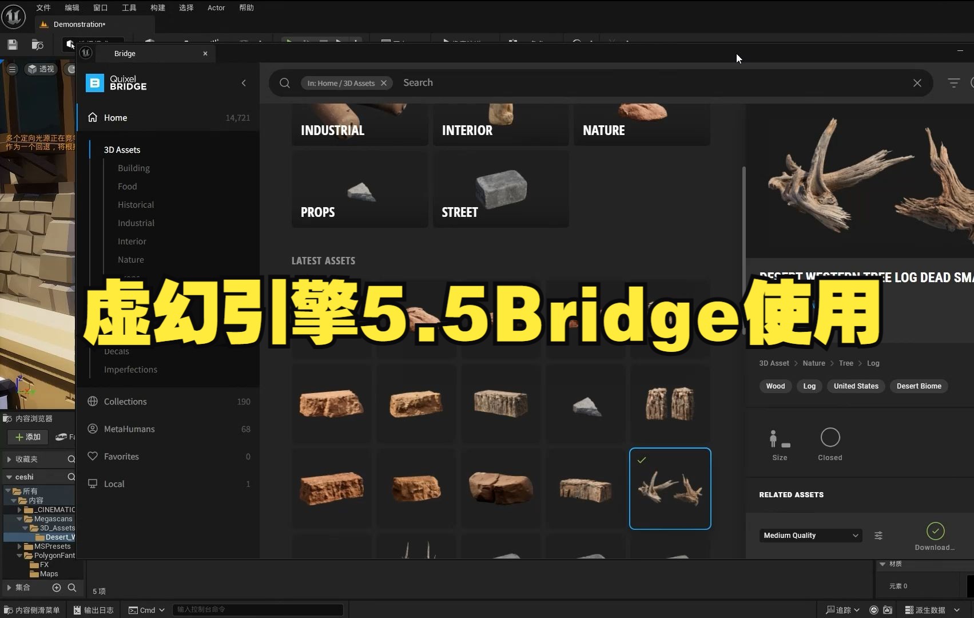Image resolution: width=974 pixels, height=618 pixels.
Task: Click the Wood tag
Action: click(x=776, y=386)
